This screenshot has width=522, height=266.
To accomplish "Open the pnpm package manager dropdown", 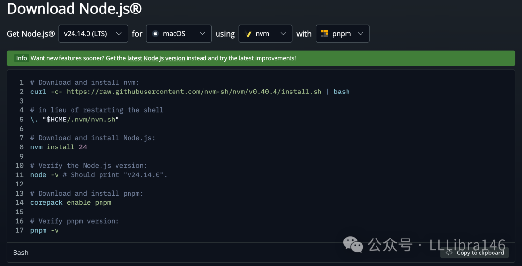I will coord(342,34).
